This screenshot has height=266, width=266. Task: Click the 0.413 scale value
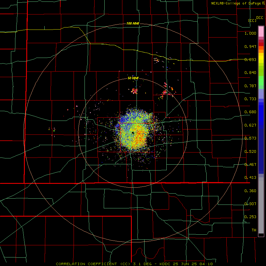tap(250, 178)
